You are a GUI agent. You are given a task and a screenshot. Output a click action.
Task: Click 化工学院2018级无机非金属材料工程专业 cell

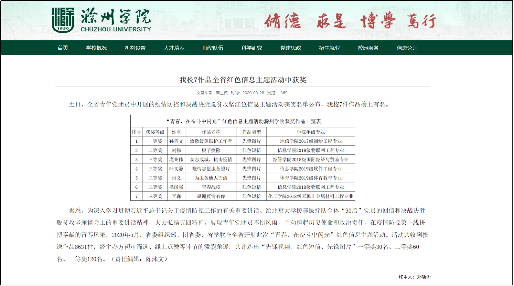click(x=311, y=196)
